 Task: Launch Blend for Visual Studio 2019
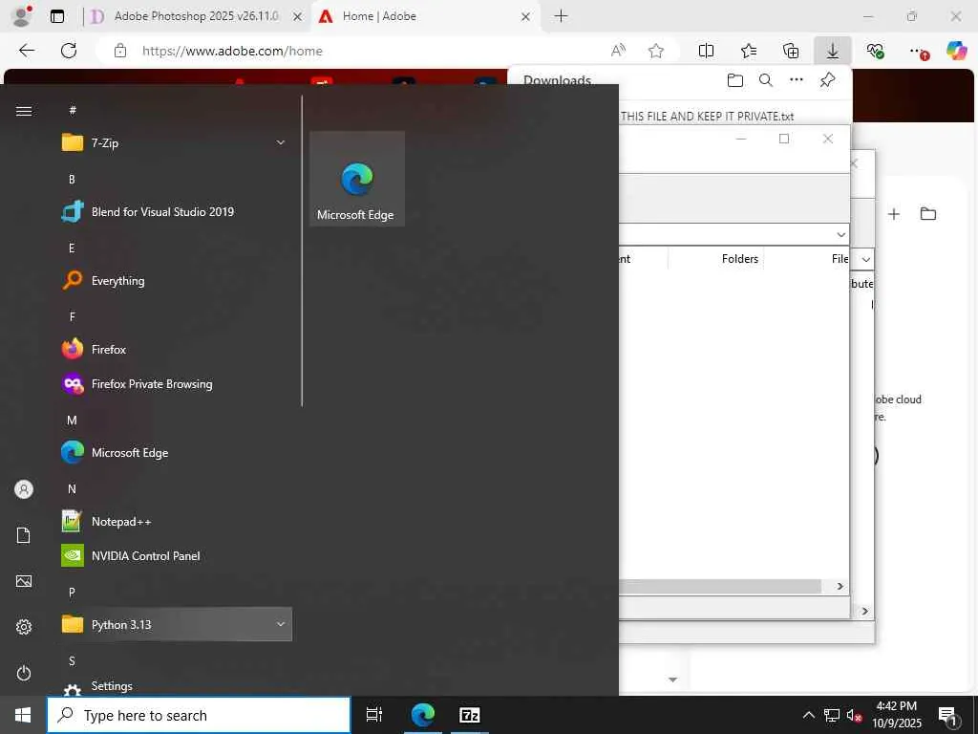pos(174,211)
